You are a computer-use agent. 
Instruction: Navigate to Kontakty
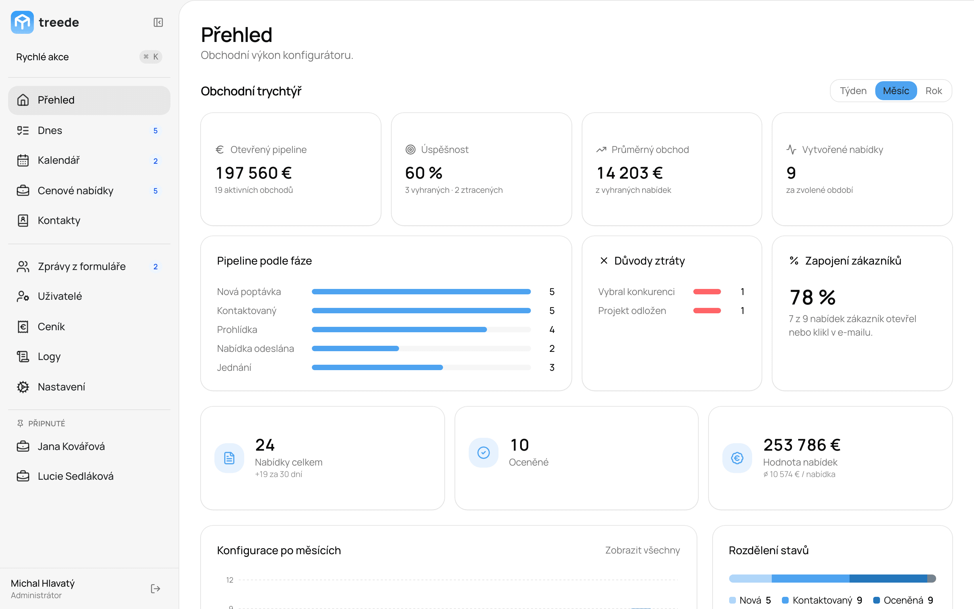click(89, 220)
